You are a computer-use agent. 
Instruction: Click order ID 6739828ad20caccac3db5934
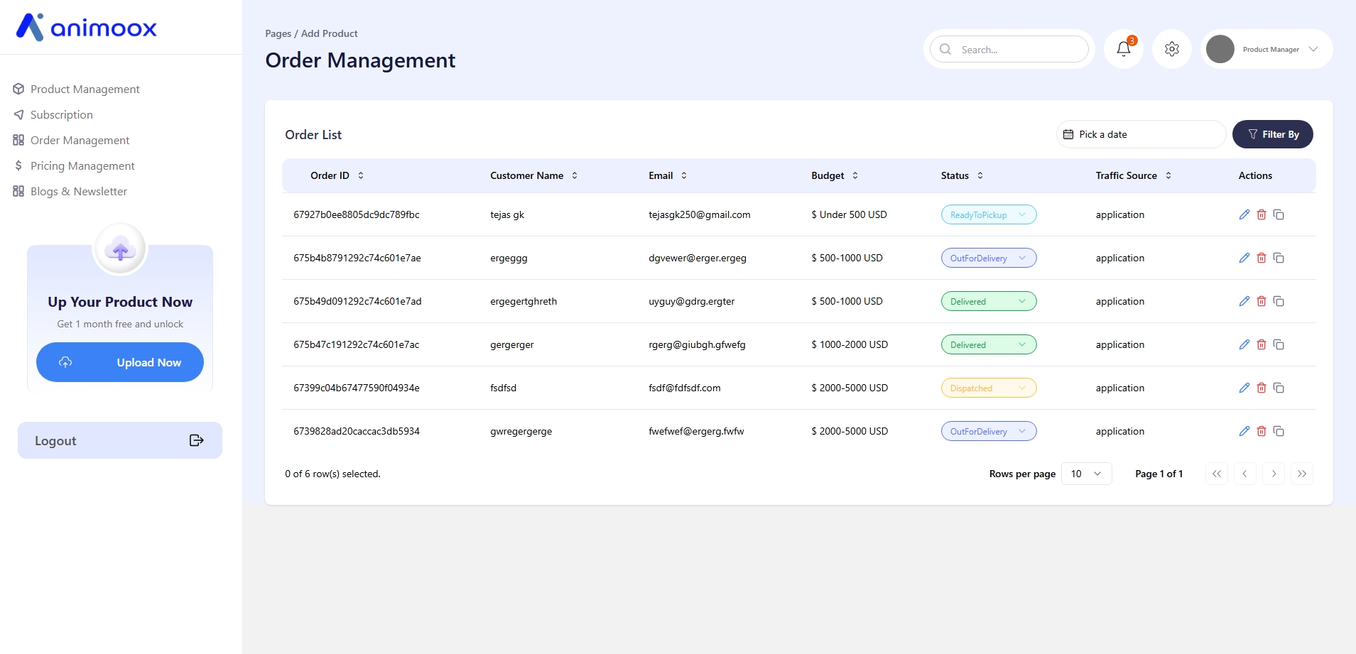tap(357, 431)
